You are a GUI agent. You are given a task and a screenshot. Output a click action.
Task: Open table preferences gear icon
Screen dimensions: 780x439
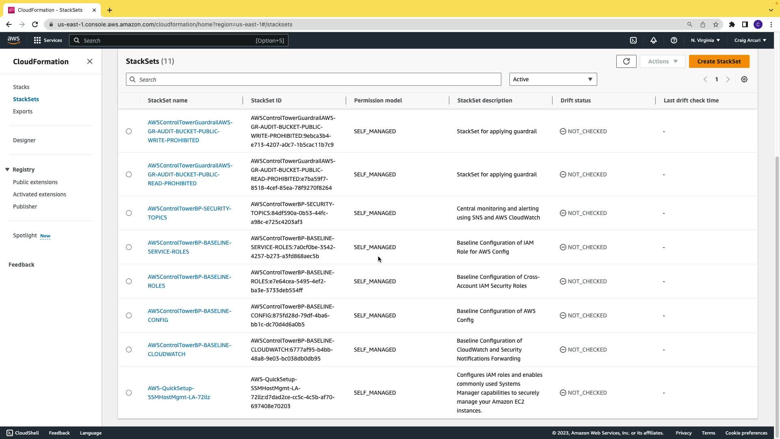pos(744,80)
